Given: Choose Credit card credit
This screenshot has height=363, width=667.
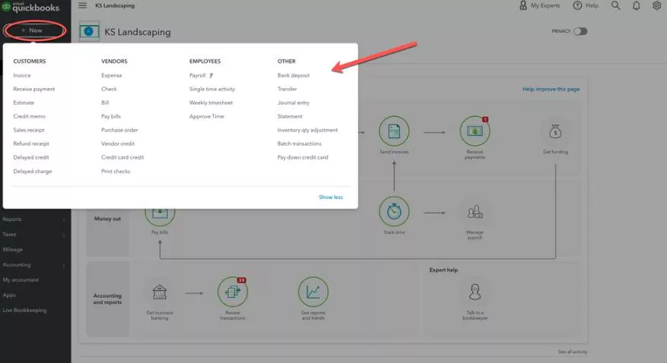Looking at the screenshot, I should pyautogui.click(x=122, y=157).
